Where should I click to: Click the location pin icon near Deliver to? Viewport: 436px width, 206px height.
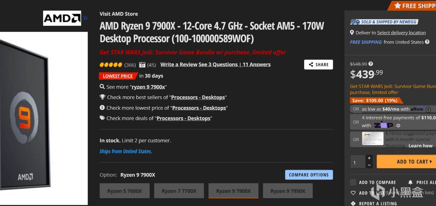click(x=352, y=33)
